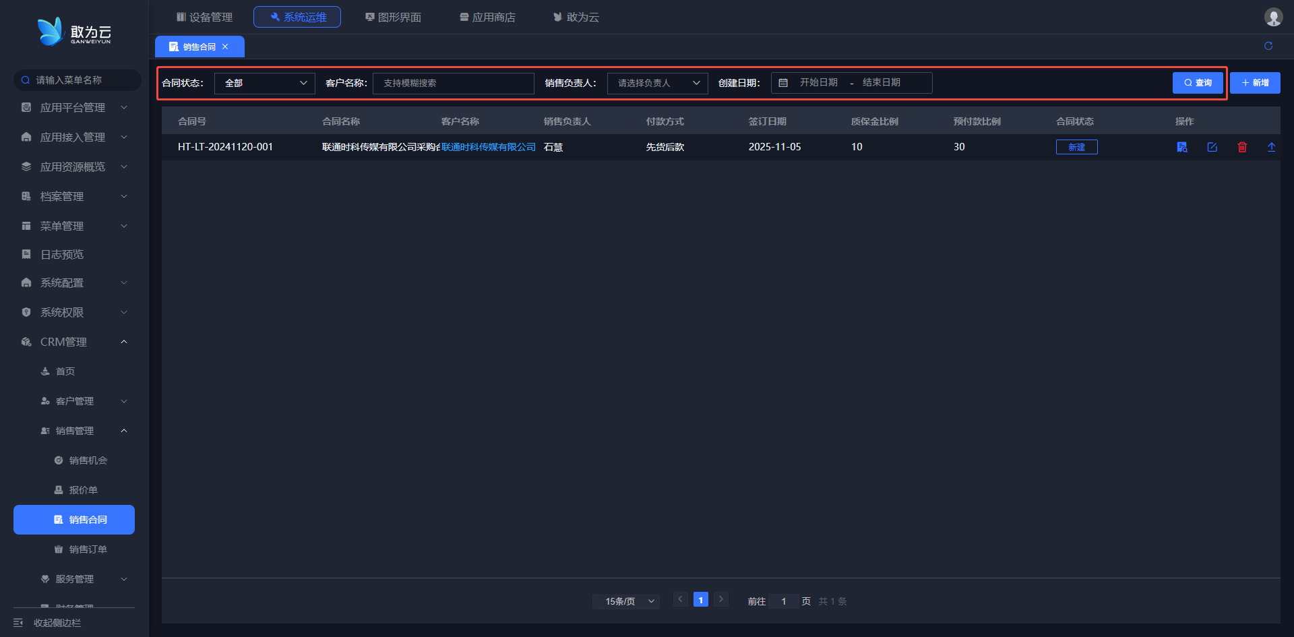The image size is (1294, 637).
Task: Expand 档案管理 in the sidebar
Action: 74,196
